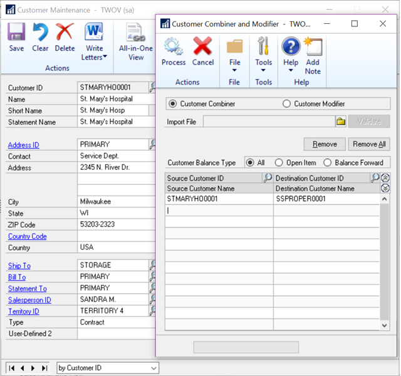
Task: Click the ZIP Code field 53203-2323
Action: pos(116,224)
